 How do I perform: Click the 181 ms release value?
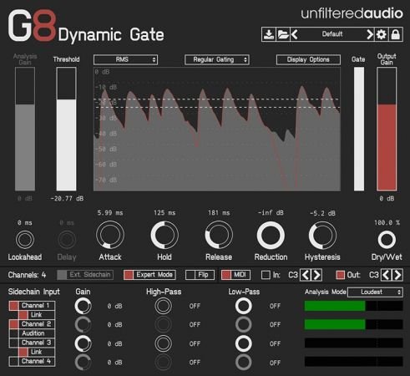click(219, 213)
